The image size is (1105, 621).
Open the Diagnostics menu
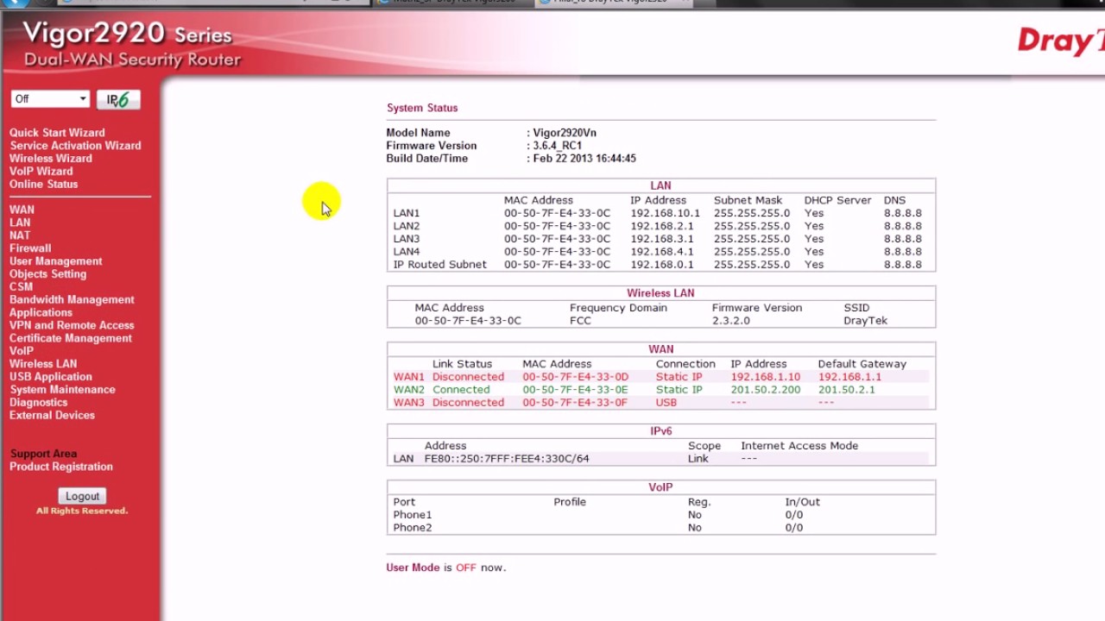38,403
